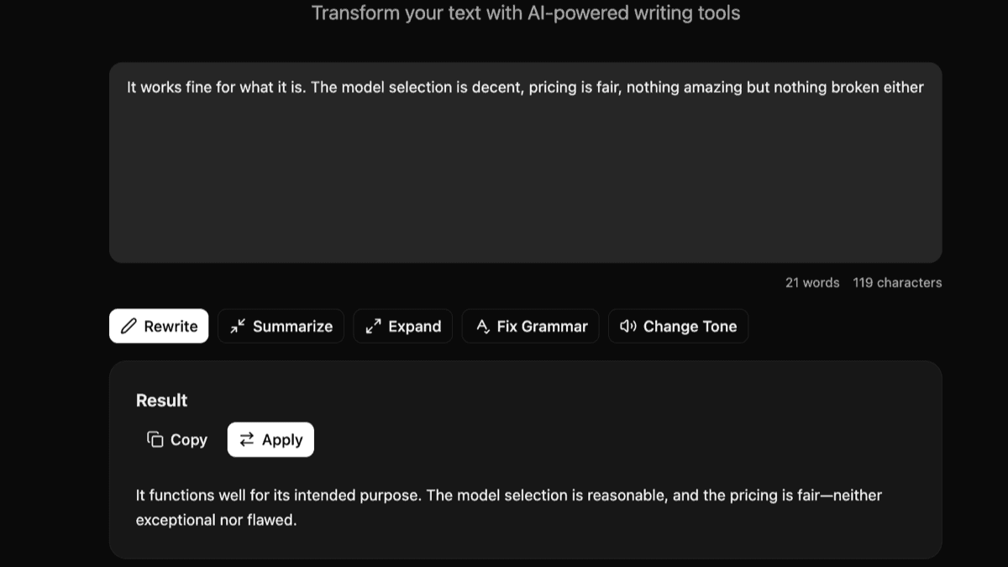1008x567 pixels.
Task: Select the Expand writing tool
Action: coord(402,326)
